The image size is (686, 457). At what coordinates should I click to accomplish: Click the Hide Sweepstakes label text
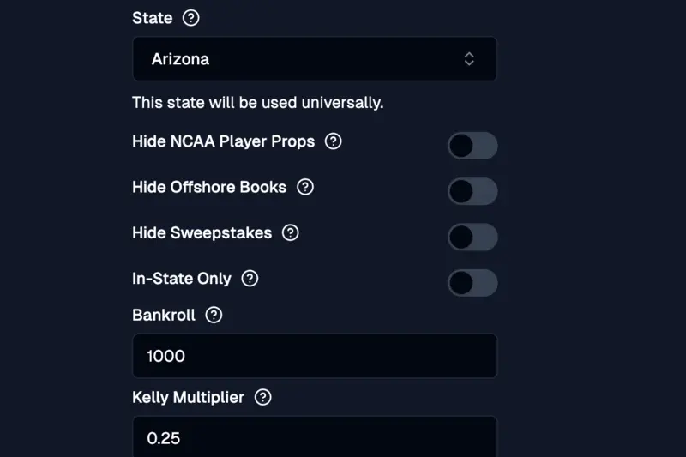202,232
